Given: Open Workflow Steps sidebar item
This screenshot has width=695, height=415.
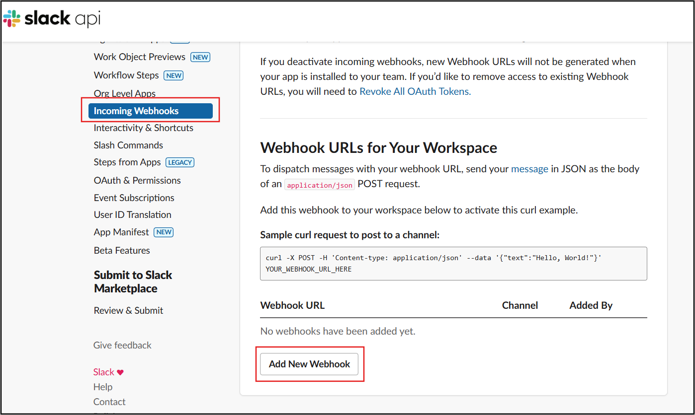Looking at the screenshot, I should 126,75.
